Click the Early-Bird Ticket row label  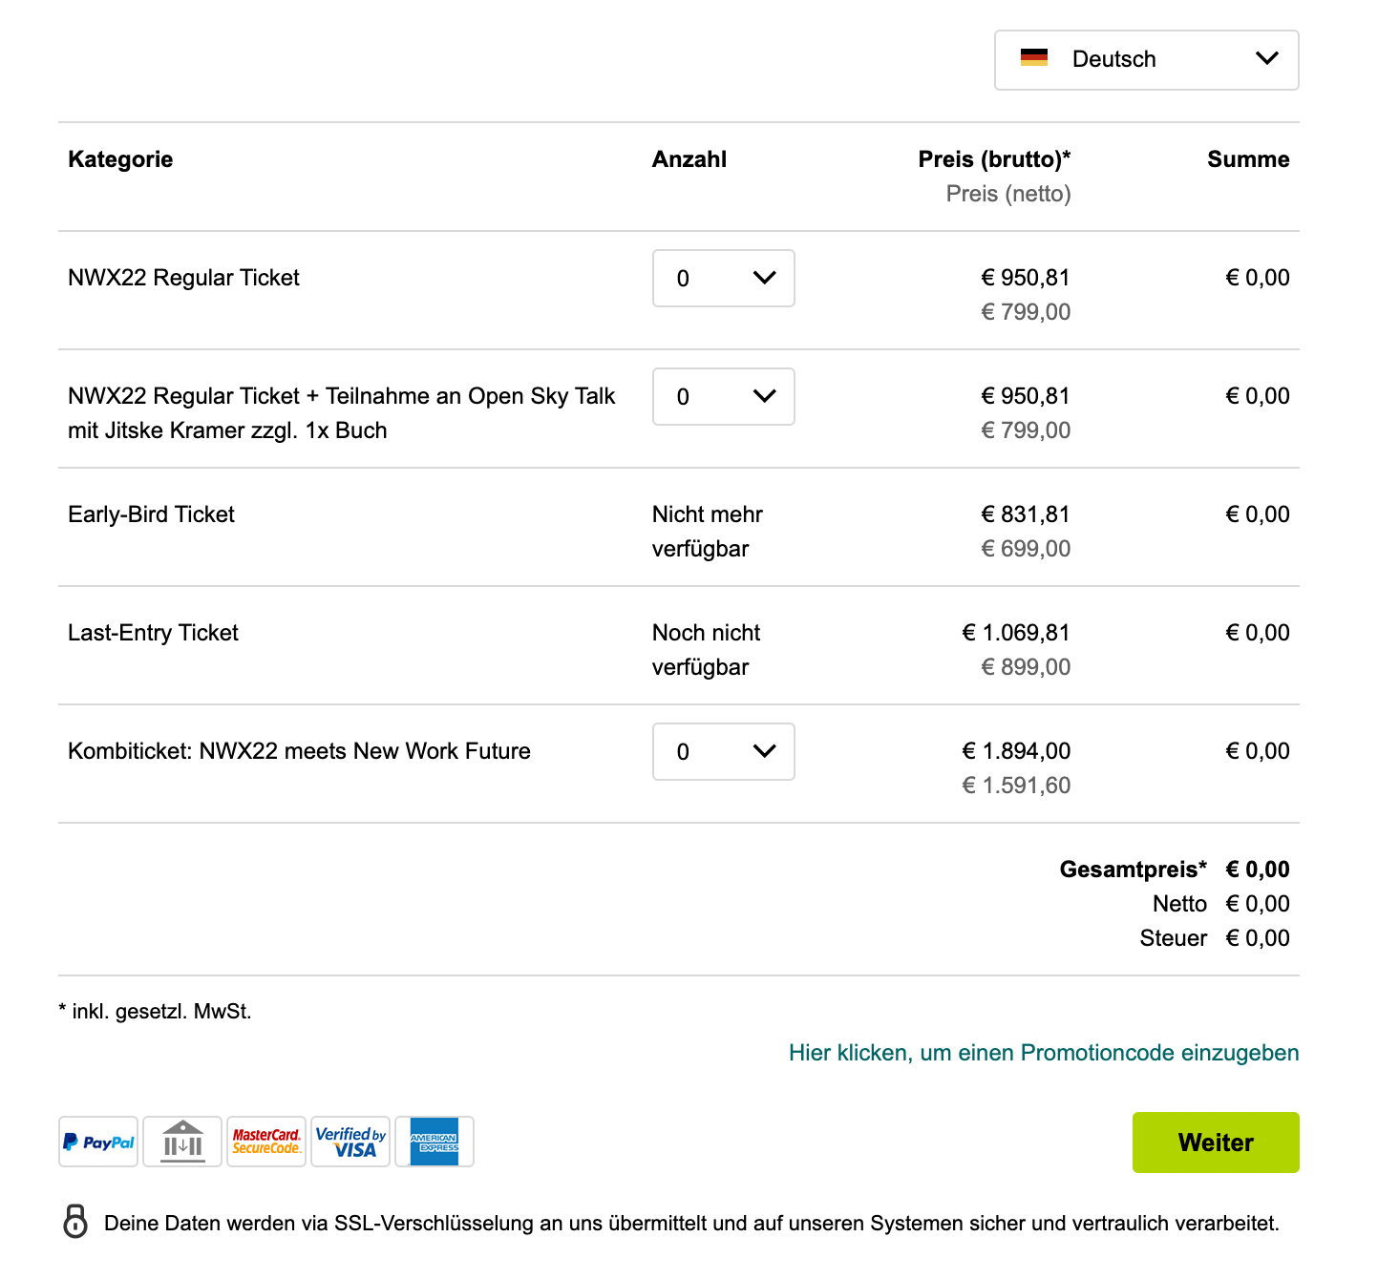(x=151, y=514)
